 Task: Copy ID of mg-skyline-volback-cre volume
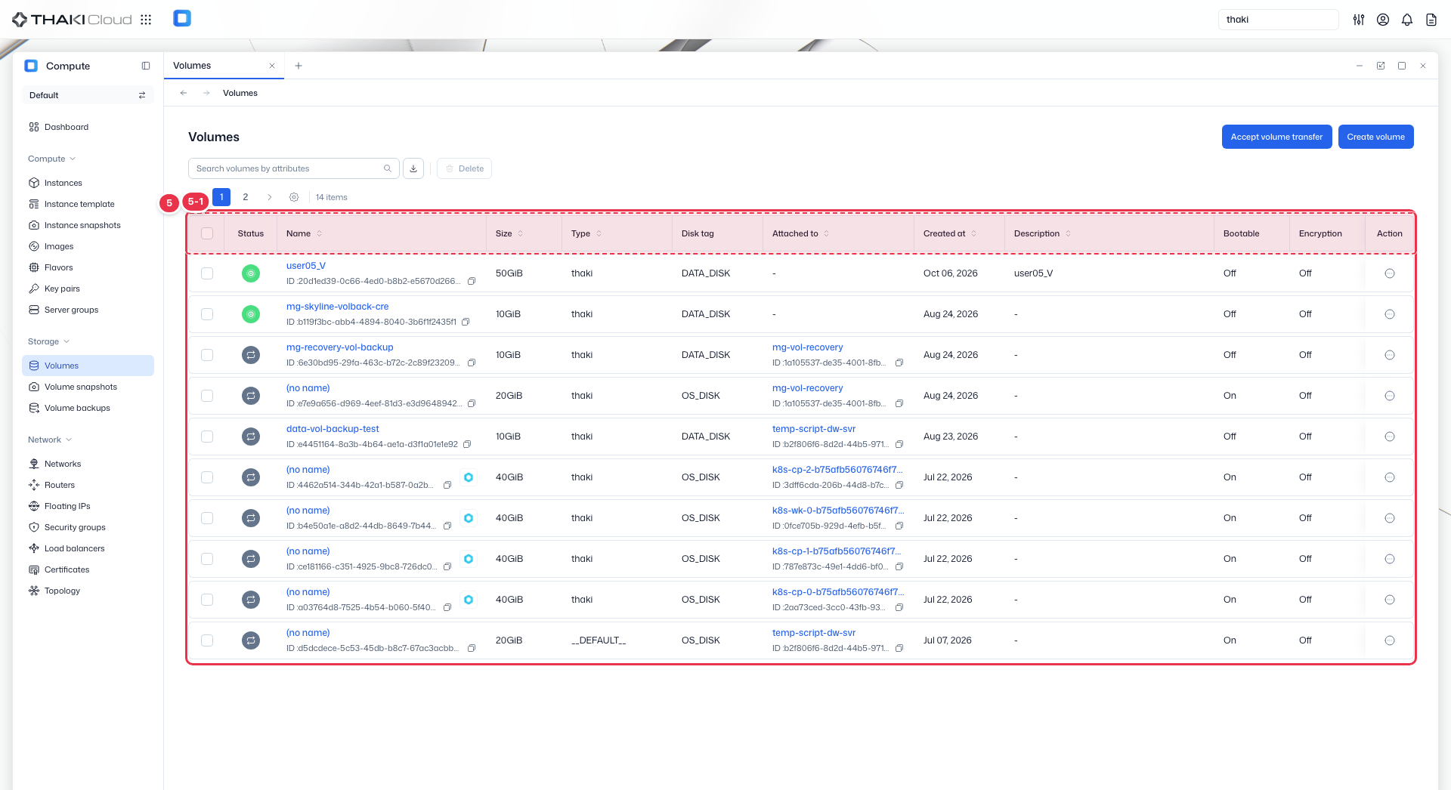pos(466,322)
